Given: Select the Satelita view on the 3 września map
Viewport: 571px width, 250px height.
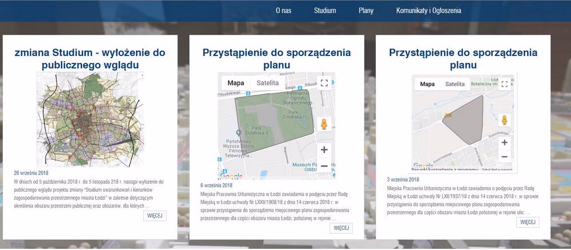Looking at the screenshot, I should pos(455,84).
